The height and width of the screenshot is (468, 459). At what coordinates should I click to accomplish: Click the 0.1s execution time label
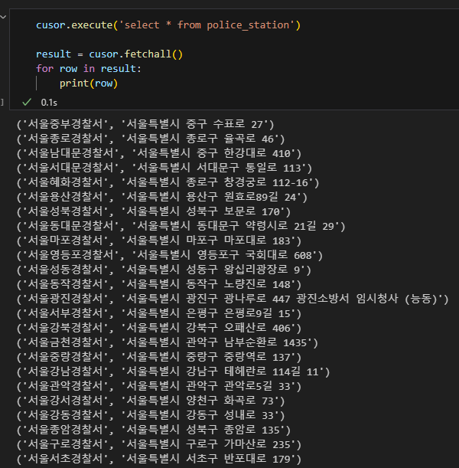[49, 103]
